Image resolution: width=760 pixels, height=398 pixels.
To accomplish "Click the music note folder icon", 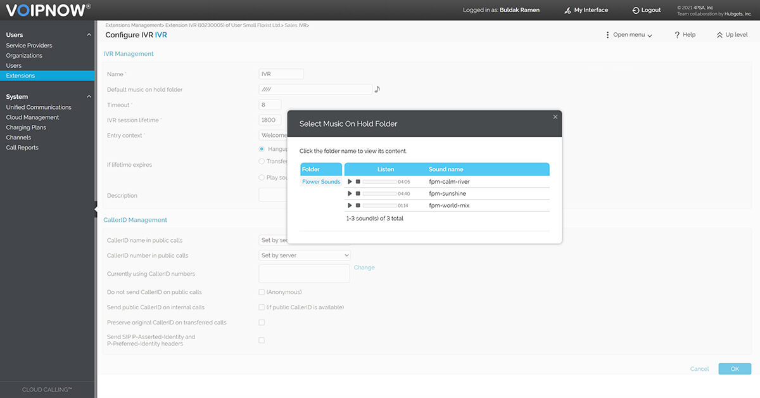I will point(377,89).
